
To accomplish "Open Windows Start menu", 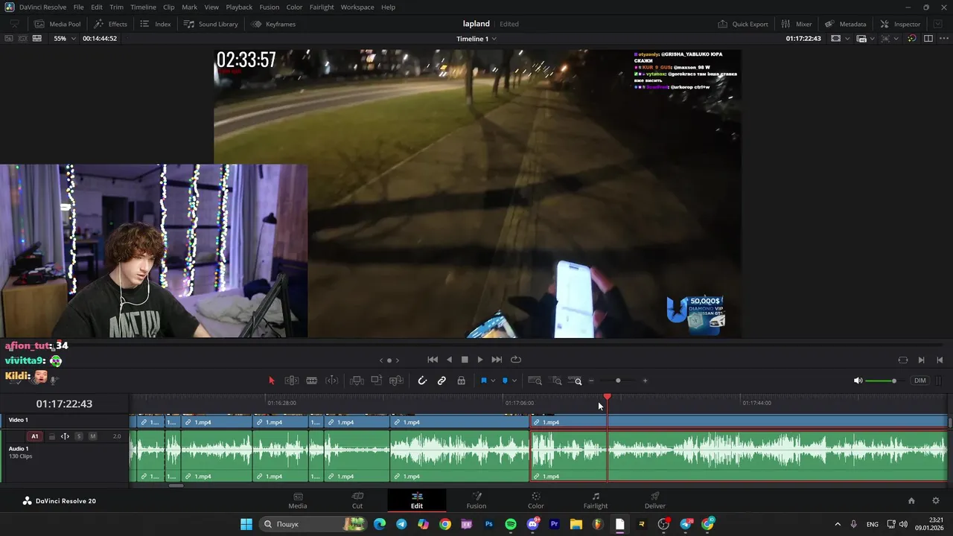I will click(x=246, y=524).
